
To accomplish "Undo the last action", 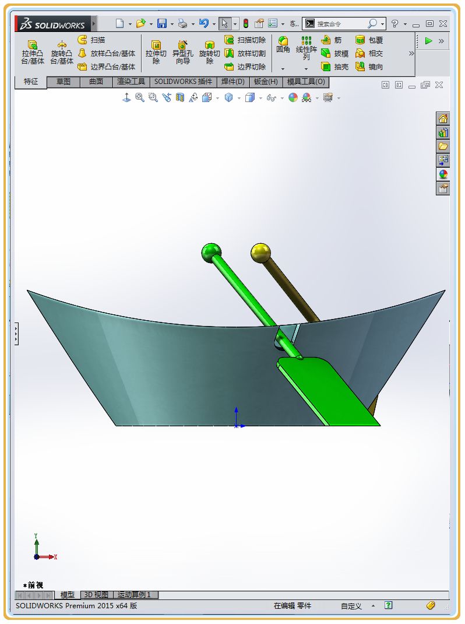I will click(x=204, y=23).
